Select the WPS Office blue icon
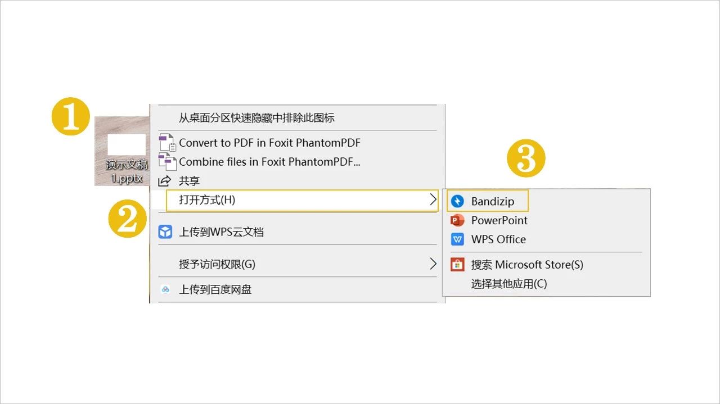 pyautogui.click(x=458, y=239)
